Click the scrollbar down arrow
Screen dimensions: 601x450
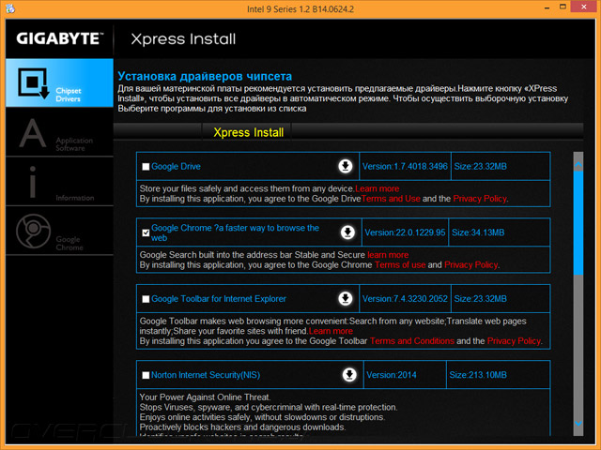coord(578,423)
